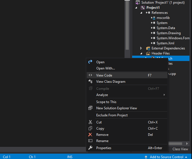Screen dimensions: 192x159
Task: Choose Open With... from the menu
Action: pos(127,68)
